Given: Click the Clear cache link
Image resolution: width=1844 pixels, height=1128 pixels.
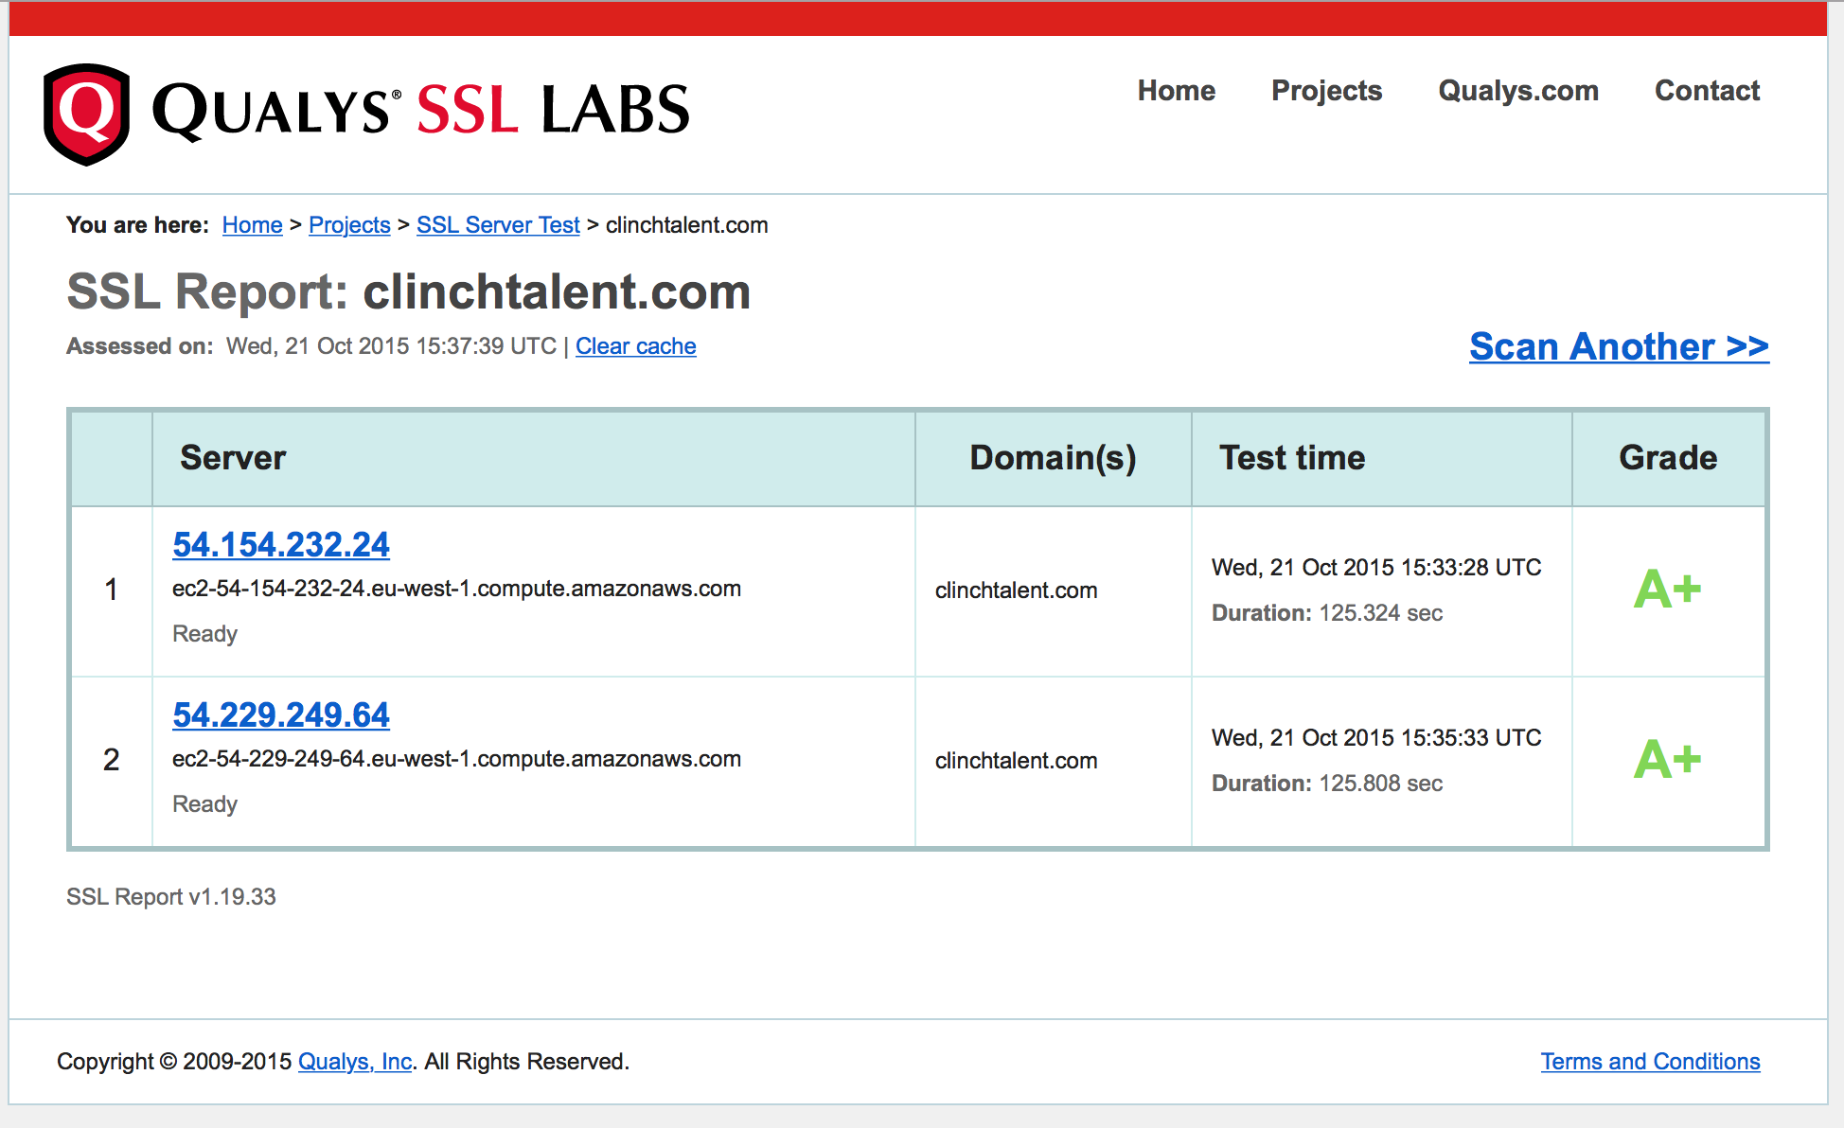Looking at the screenshot, I should click(635, 346).
